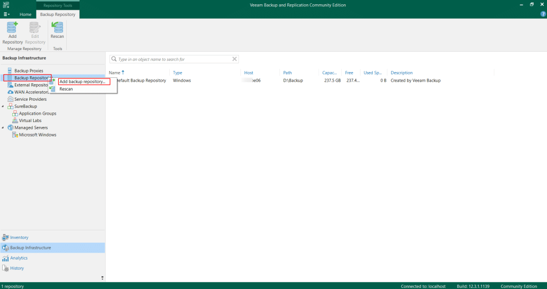Screen dimensions: 547x289
Task: Click the Edit Repository ribbon icon
Action: pyautogui.click(x=35, y=27)
